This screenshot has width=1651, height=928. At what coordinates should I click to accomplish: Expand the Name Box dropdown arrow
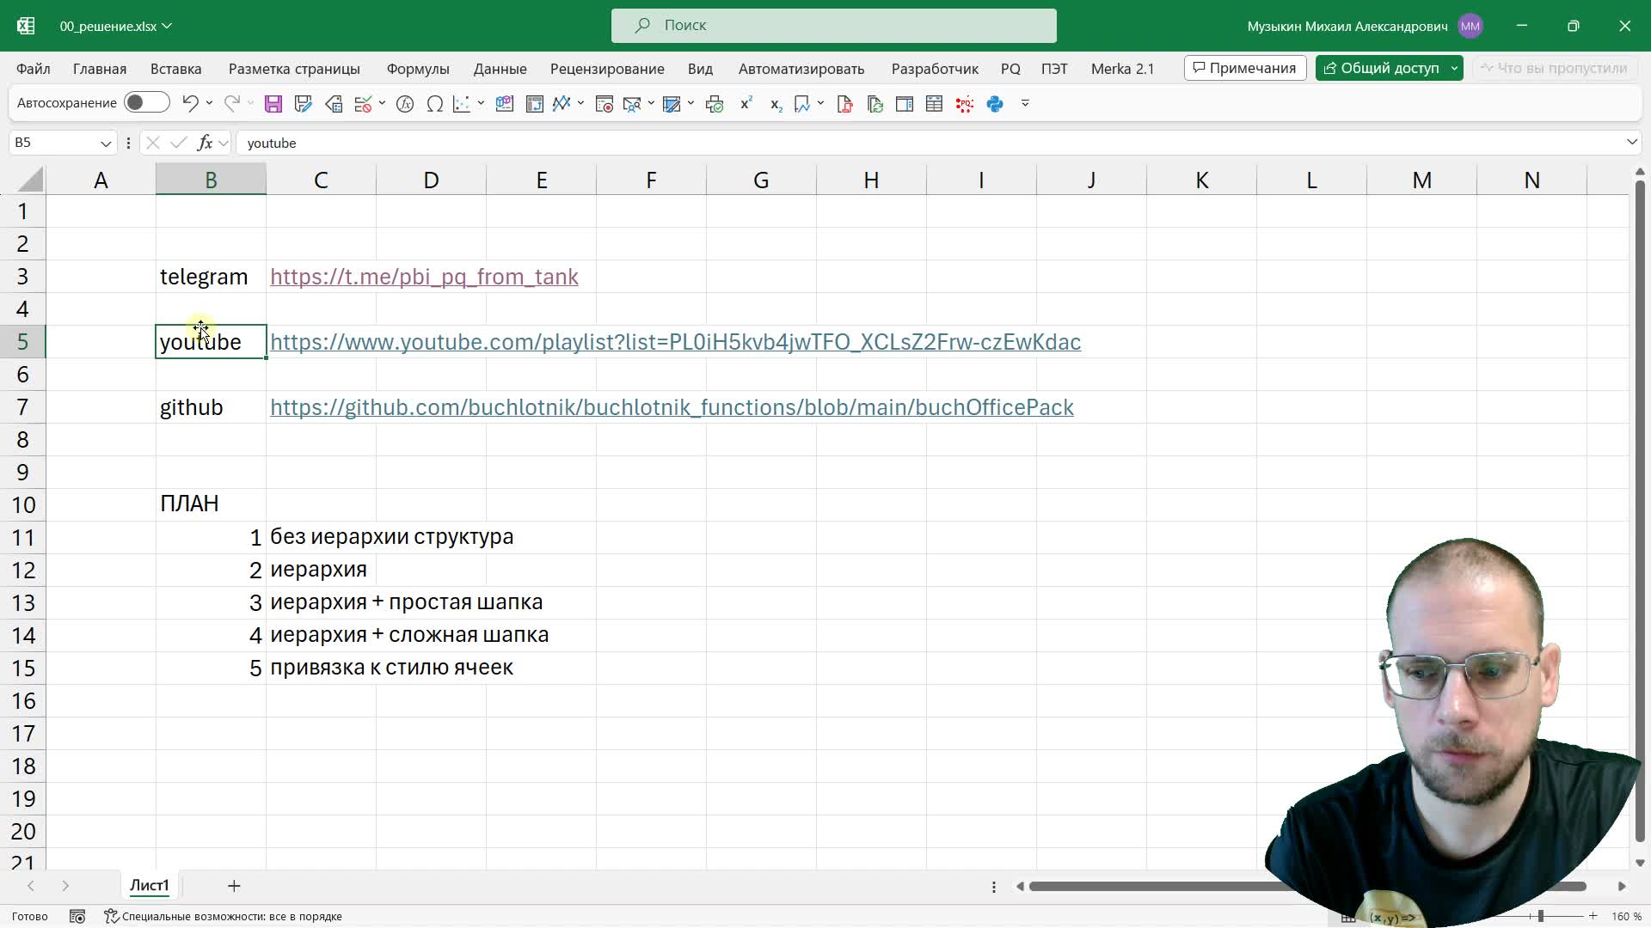click(106, 143)
